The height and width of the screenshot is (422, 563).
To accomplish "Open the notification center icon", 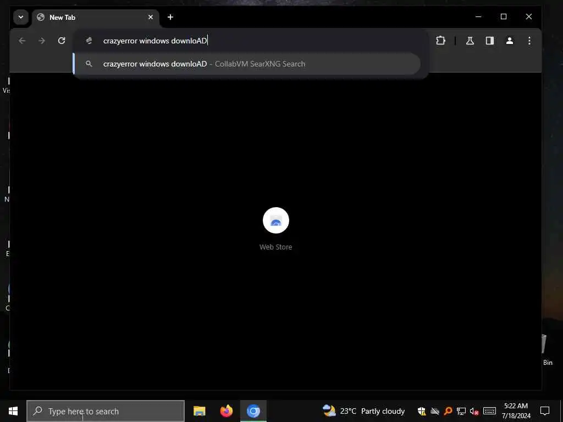I will point(545,411).
